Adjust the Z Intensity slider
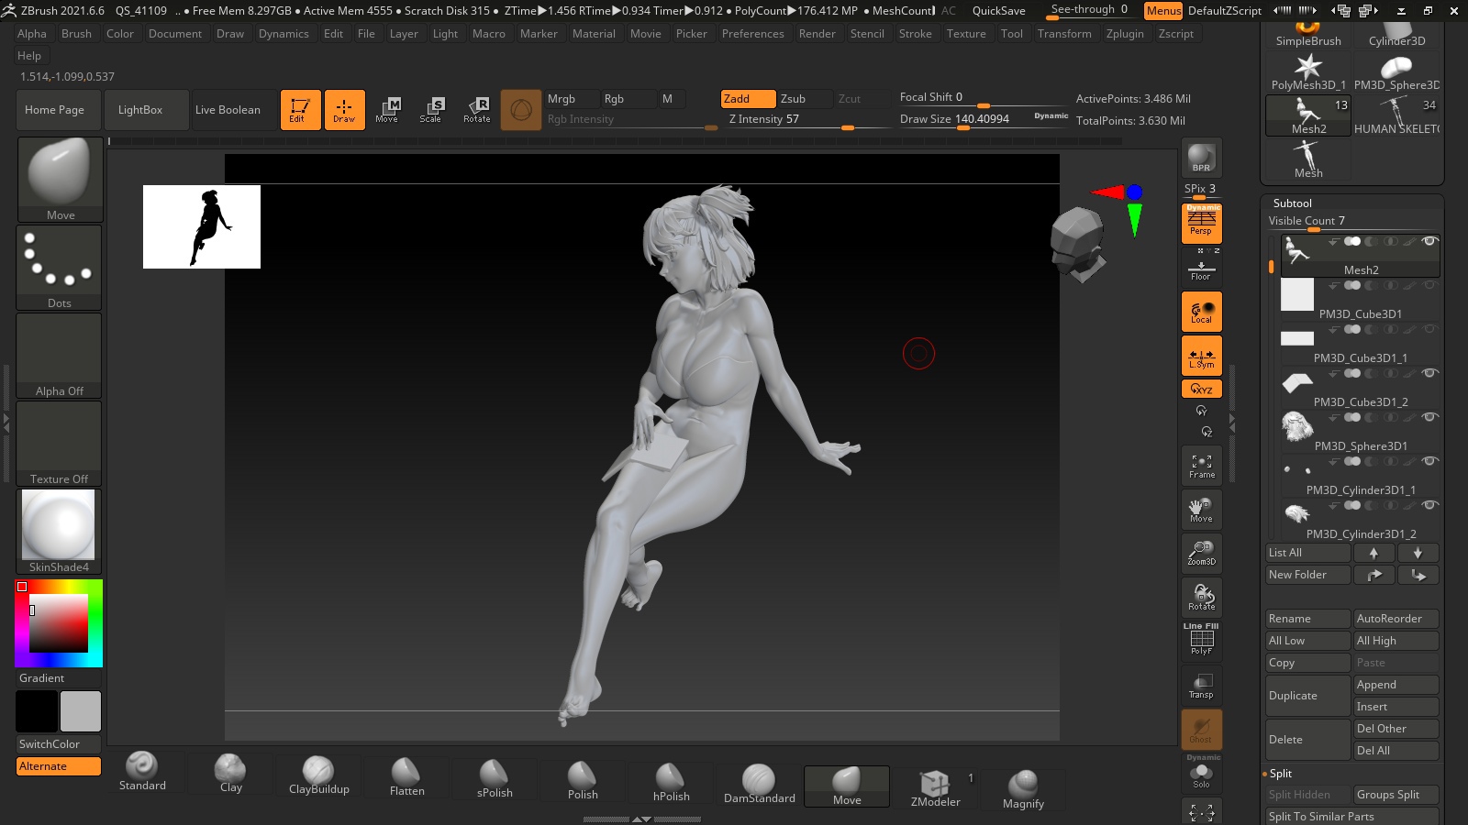The height and width of the screenshot is (825, 1468). click(807, 119)
